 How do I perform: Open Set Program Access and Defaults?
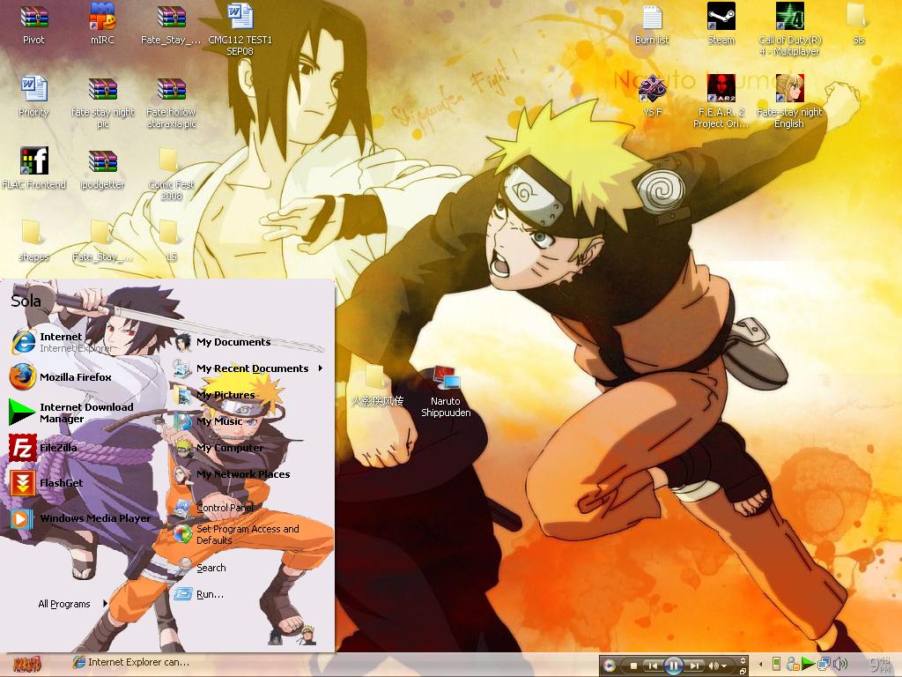point(236,534)
